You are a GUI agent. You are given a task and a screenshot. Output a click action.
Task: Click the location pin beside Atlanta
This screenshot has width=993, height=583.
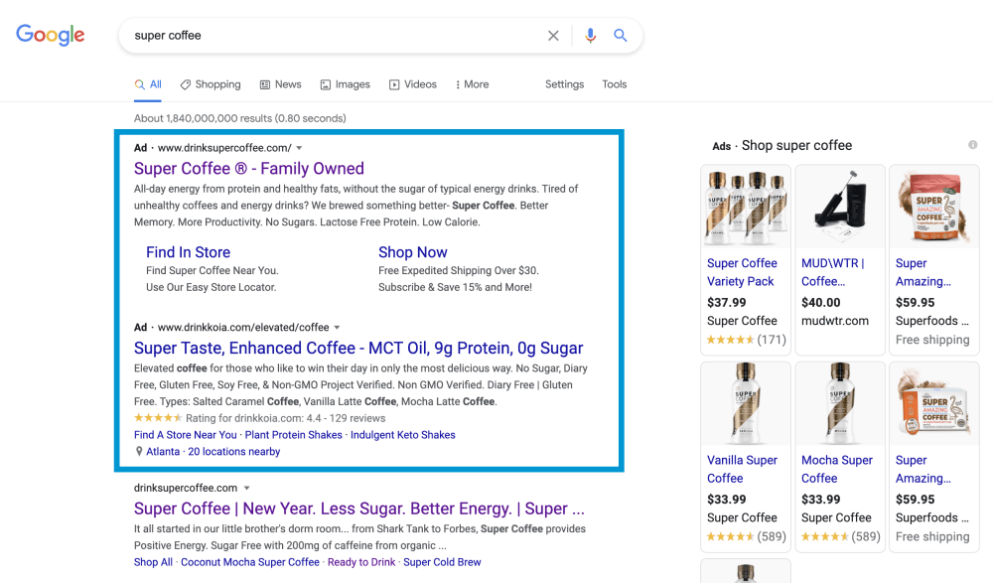pos(140,451)
